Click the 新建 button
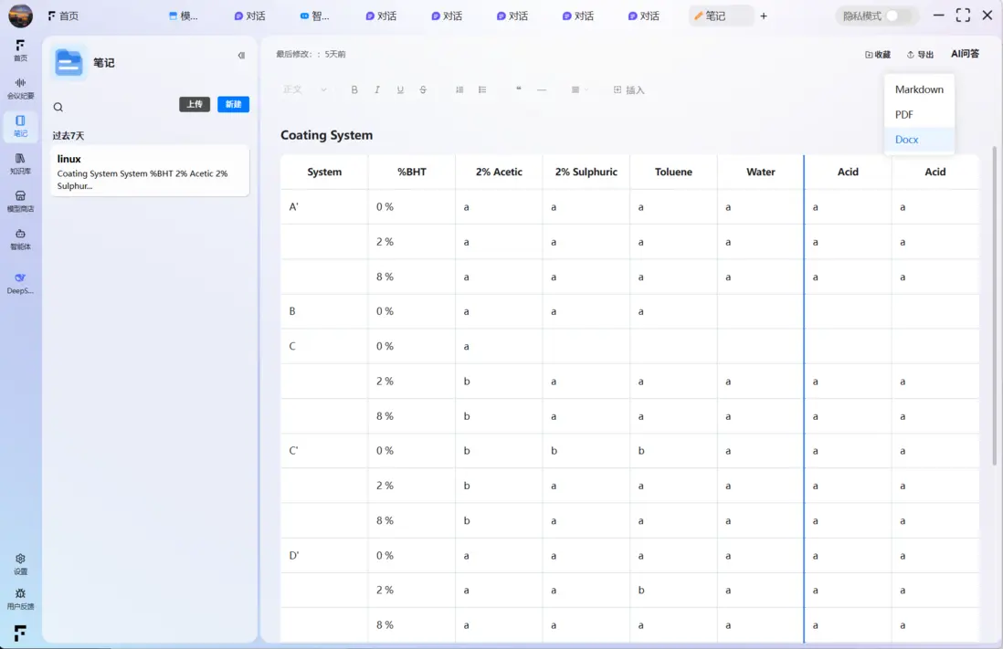The height and width of the screenshot is (649, 1003). pyautogui.click(x=233, y=104)
